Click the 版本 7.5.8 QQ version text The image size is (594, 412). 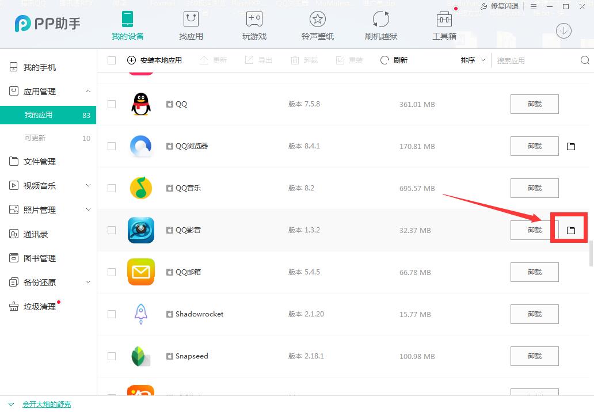click(304, 104)
